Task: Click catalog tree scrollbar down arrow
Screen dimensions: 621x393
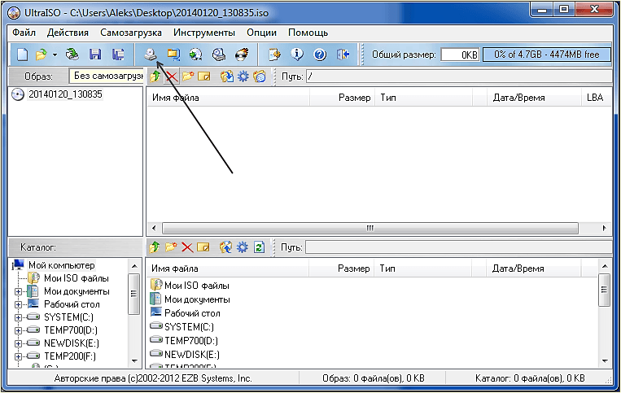Action: click(134, 360)
